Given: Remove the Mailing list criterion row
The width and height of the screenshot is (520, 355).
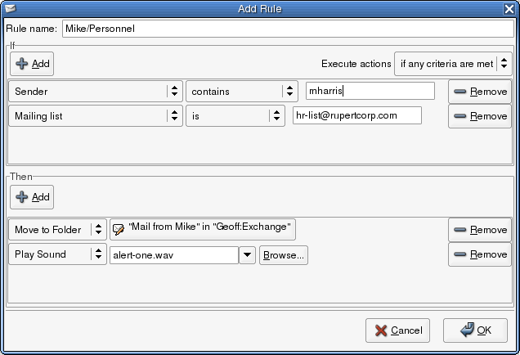Looking at the screenshot, I should click(480, 116).
